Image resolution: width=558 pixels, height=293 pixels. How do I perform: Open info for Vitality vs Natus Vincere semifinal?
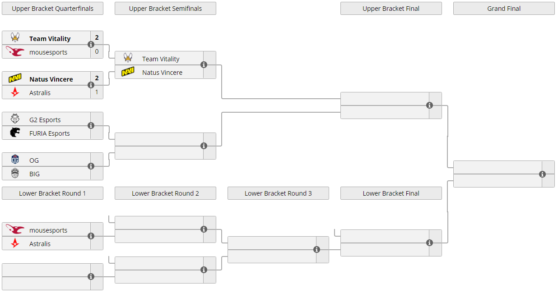[204, 65]
